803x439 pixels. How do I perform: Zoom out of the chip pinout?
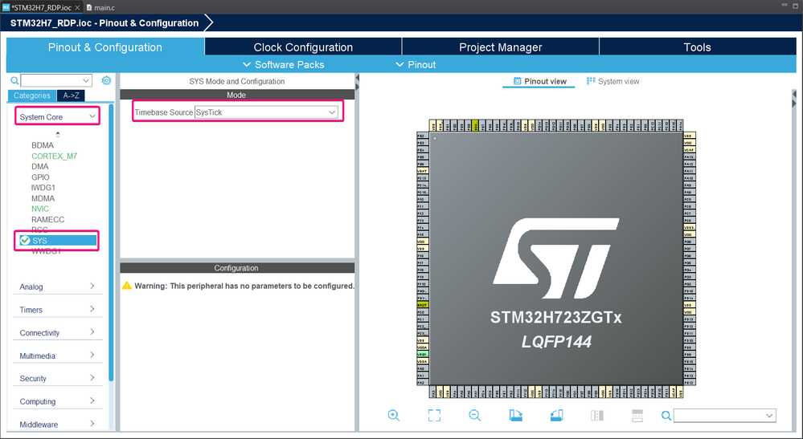[x=475, y=416]
